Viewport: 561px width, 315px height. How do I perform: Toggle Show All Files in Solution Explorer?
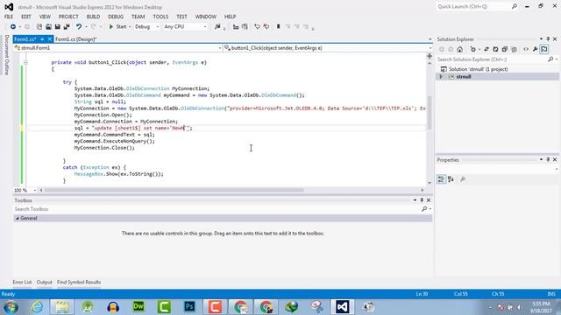pyautogui.click(x=515, y=49)
